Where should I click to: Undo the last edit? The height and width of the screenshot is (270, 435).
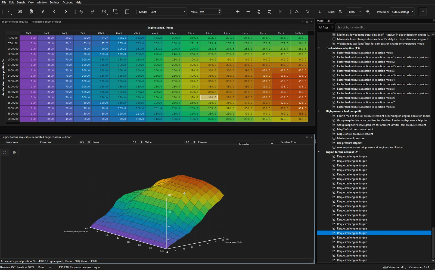pyautogui.click(x=81, y=12)
